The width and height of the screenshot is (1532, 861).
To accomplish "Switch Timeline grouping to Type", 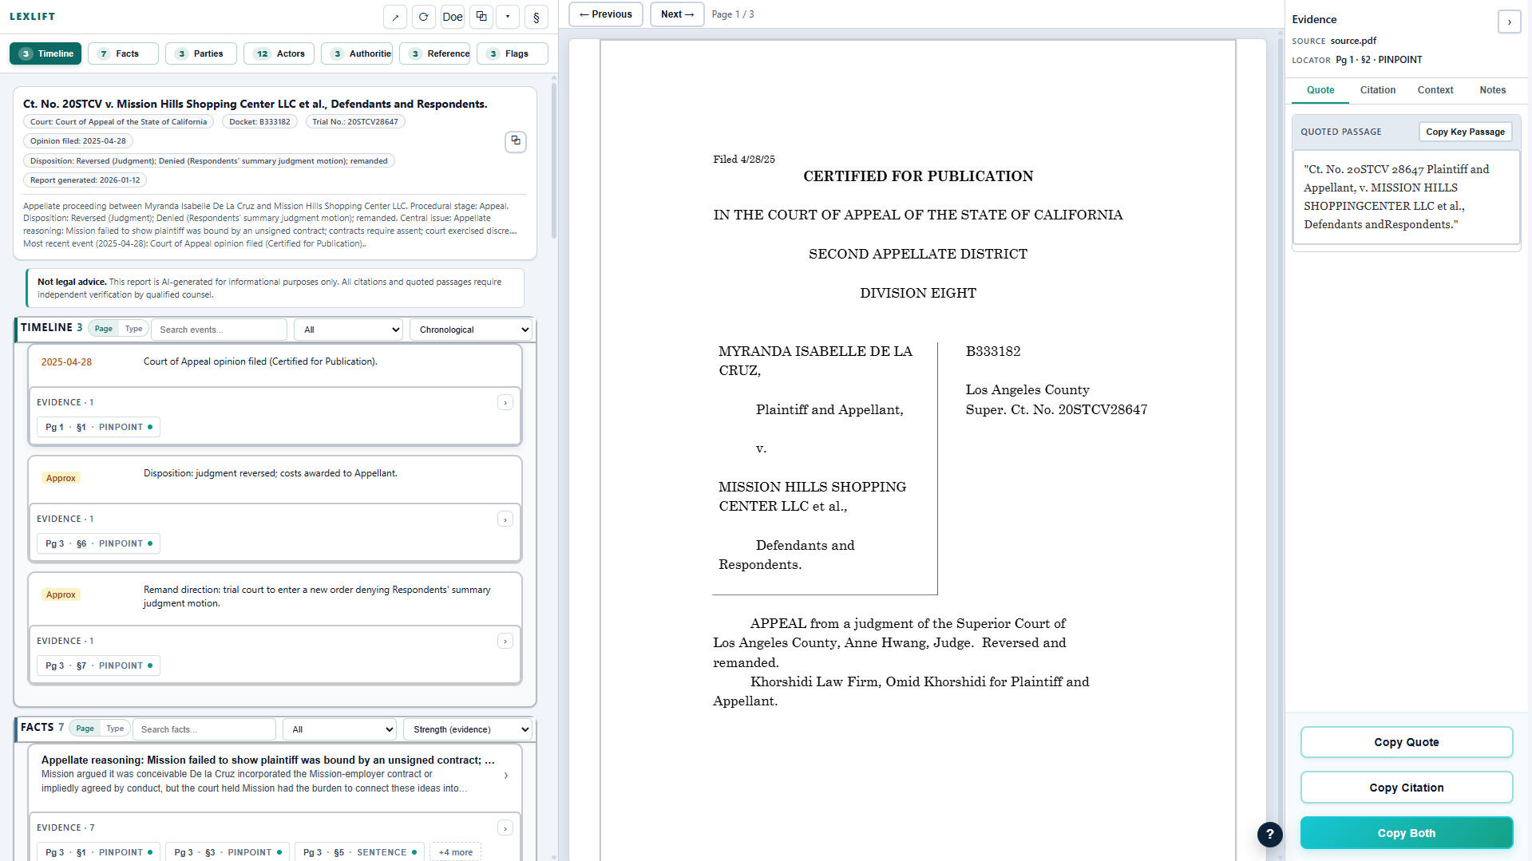I will [x=133, y=329].
